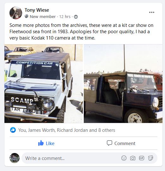
Task: Open the three-dot post options menu
Action: click(x=152, y=12)
